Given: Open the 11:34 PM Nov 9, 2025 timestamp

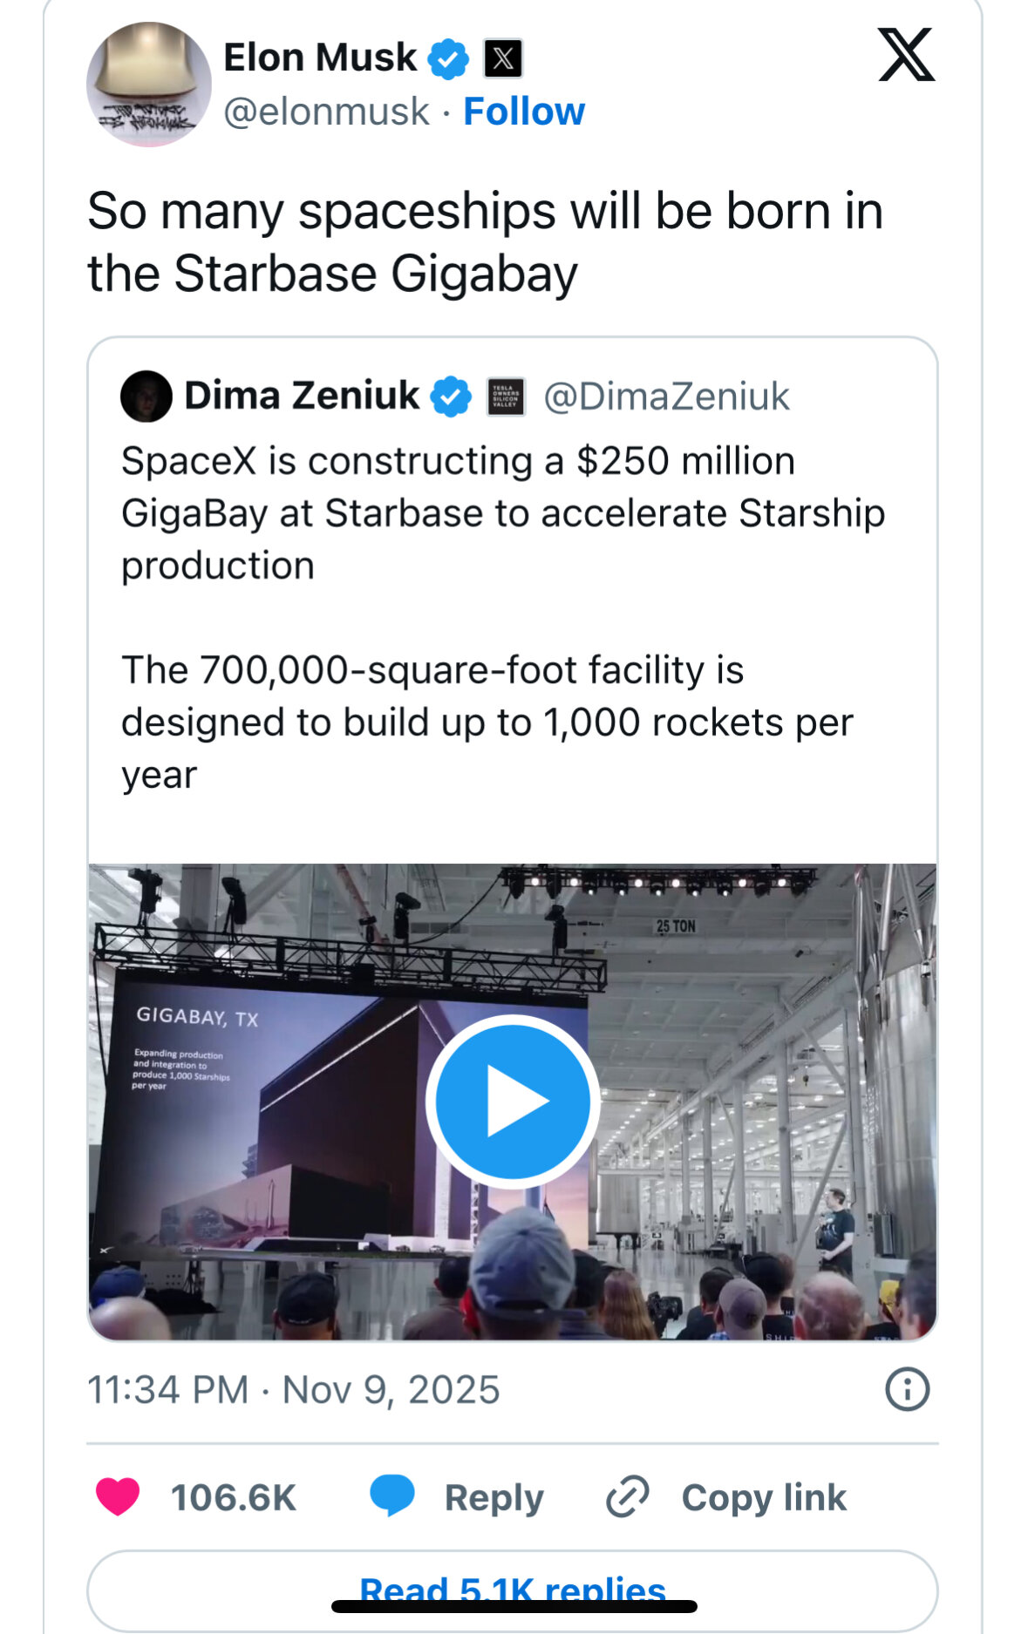Looking at the screenshot, I should 294,1390.
